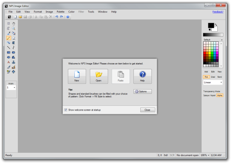Select the Eraser tool
Viewport: 231px width, 163px height.
pos(14,38)
